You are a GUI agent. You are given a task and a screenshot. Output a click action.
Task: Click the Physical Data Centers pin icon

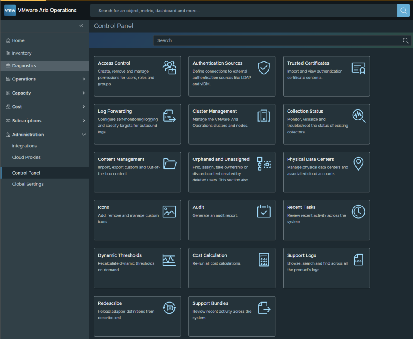point(359,164)
